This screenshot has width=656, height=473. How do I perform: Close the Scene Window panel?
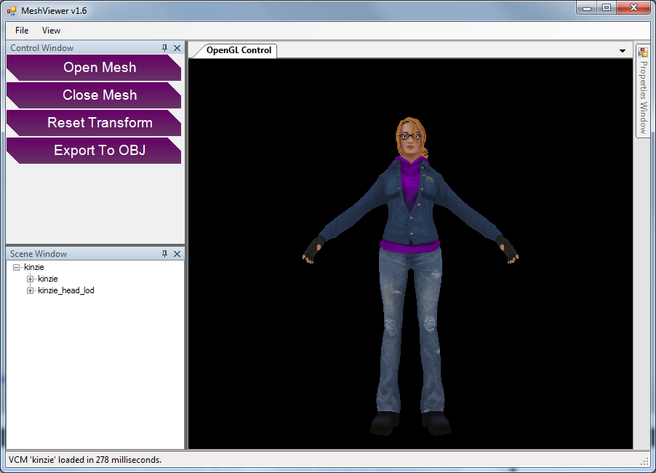(x=177, y=254)
